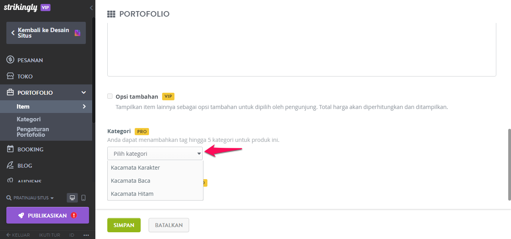Click the Batalkan button
Screen dimensions: 511x239
pyautogui.click(x=169, y=225)
